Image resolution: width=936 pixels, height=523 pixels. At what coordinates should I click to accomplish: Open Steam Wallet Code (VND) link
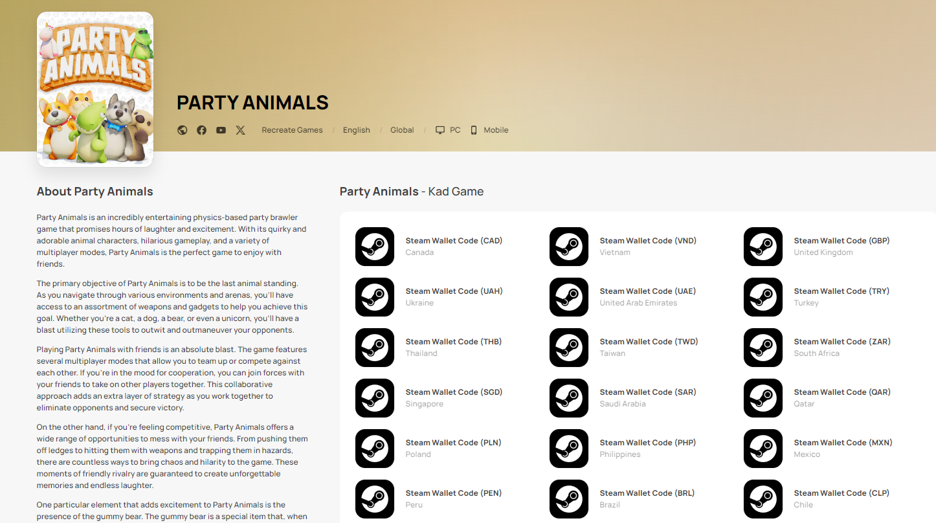point(648,241)
